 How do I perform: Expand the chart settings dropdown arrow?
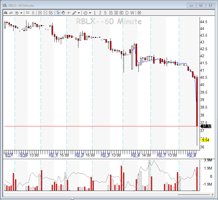tap(21, 13)
